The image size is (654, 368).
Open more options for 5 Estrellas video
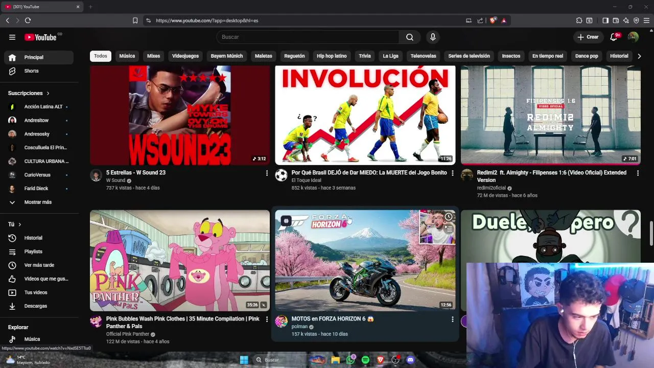[267, 173]
